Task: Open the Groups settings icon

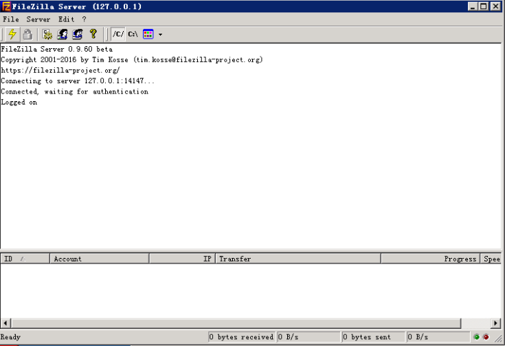Action: tap(78, 34)
